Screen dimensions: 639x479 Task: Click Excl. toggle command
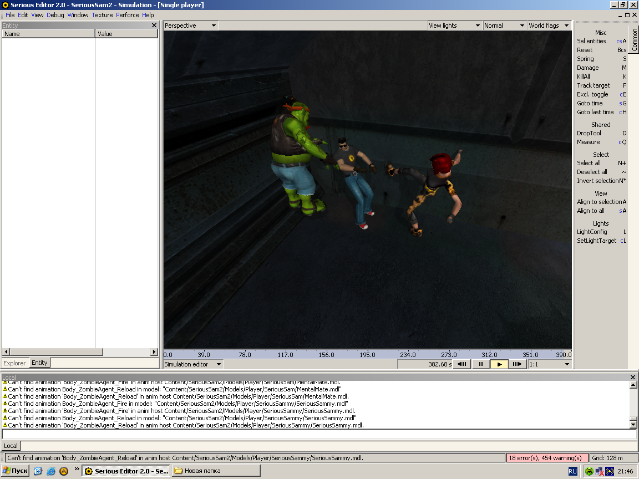[601, 94]
